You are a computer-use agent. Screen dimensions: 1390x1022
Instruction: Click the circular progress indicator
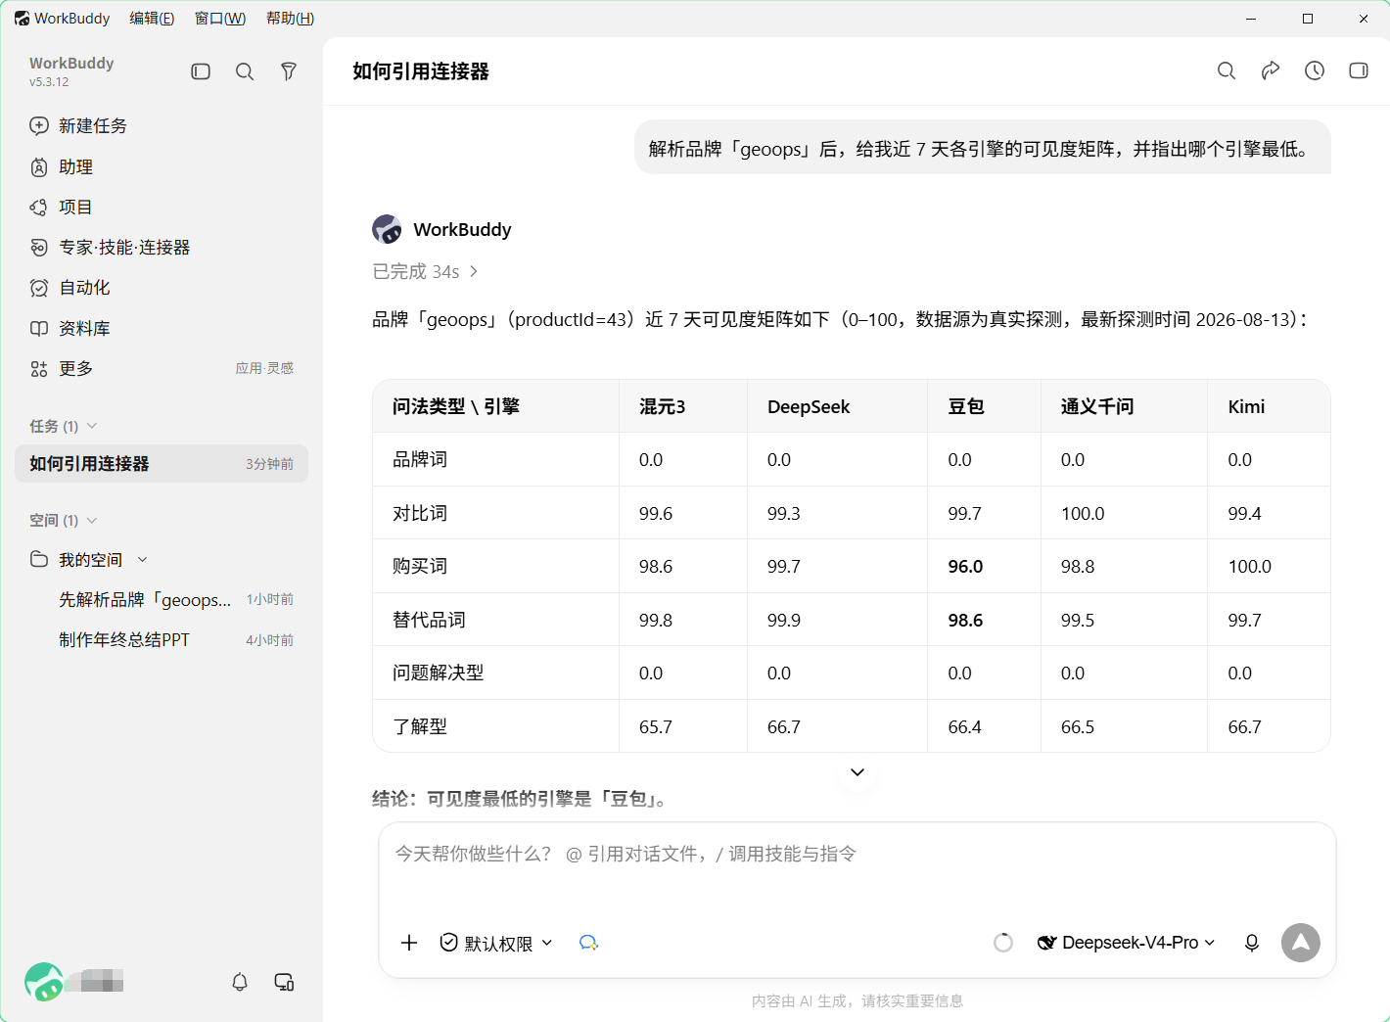(1003, 943)
